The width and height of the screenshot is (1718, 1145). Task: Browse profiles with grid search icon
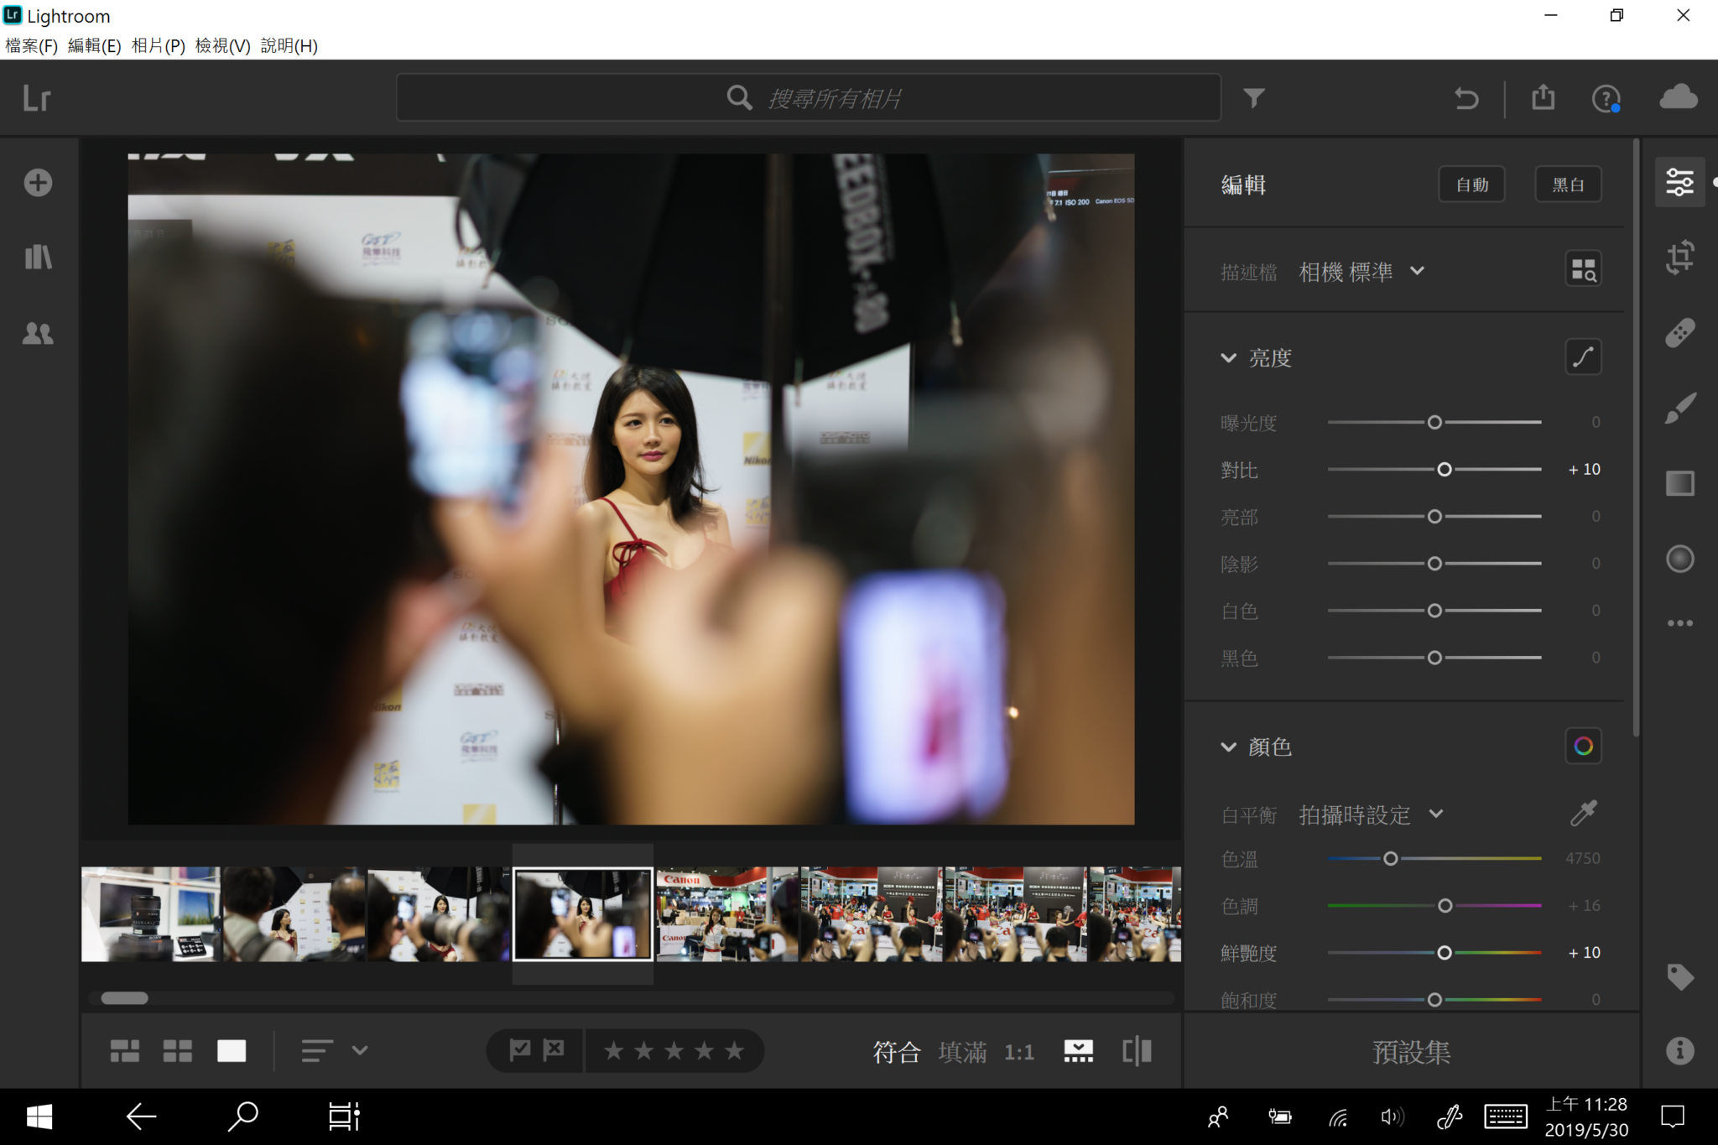pos(1583,269)
